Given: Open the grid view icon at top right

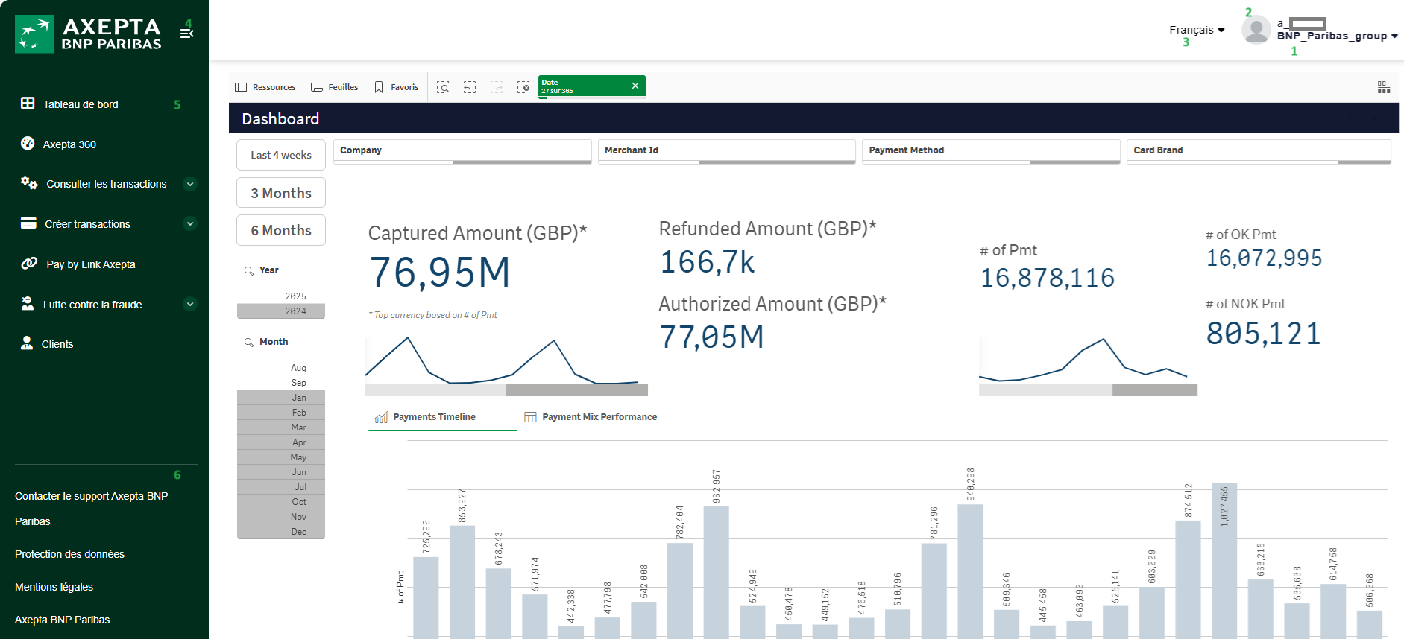Looking at the screenshot, I should [1383, 87].
